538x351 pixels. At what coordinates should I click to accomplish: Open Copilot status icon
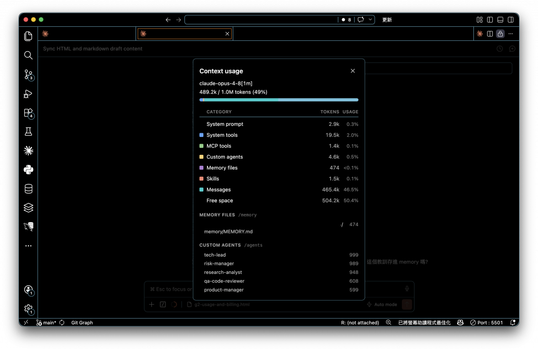[x=460, y=323]
